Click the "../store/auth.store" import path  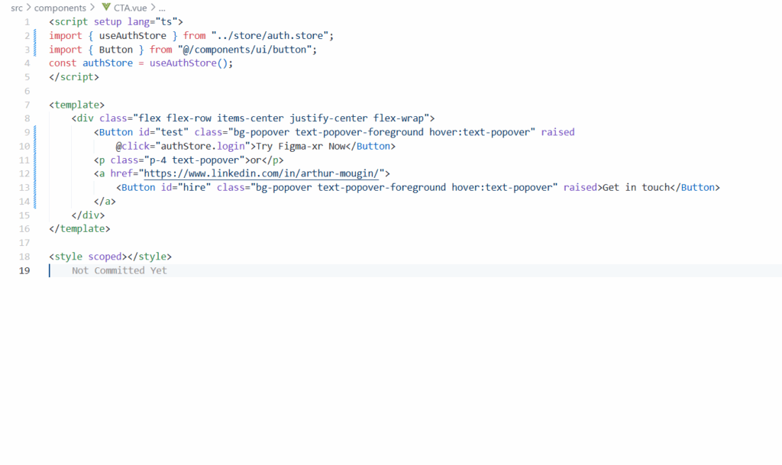click(270, 36)
